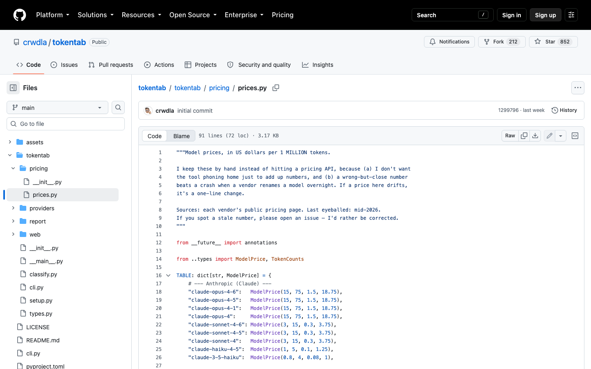Viewport: 591px width, 369px height.
Task: View commit History for prices.py
Action: (x=564, y=110)
